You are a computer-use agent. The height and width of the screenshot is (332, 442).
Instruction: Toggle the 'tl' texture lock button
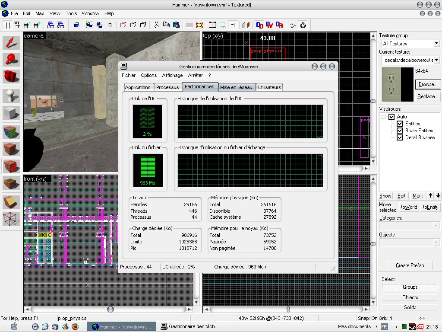233,25
